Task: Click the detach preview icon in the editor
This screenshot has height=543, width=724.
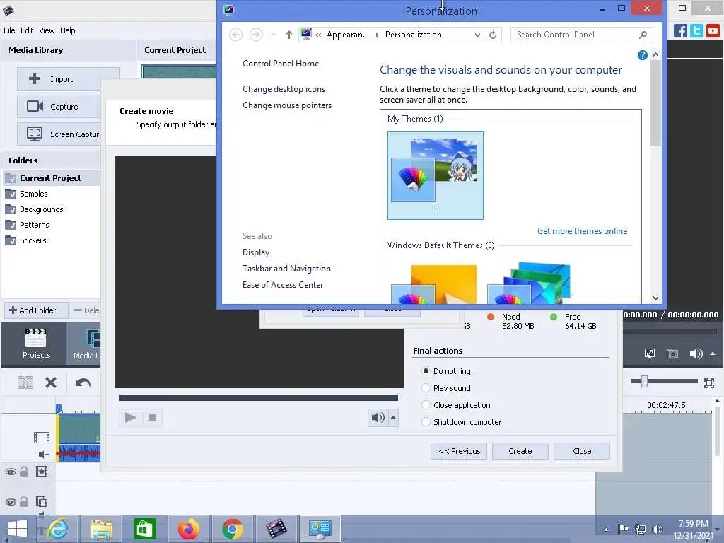Action: [x=650, y=354]
